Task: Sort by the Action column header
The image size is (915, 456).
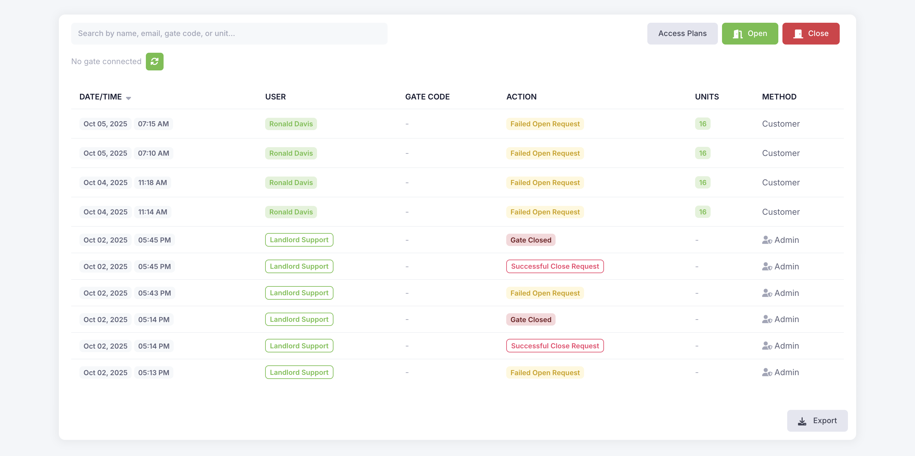Action: tap(521, 97)
